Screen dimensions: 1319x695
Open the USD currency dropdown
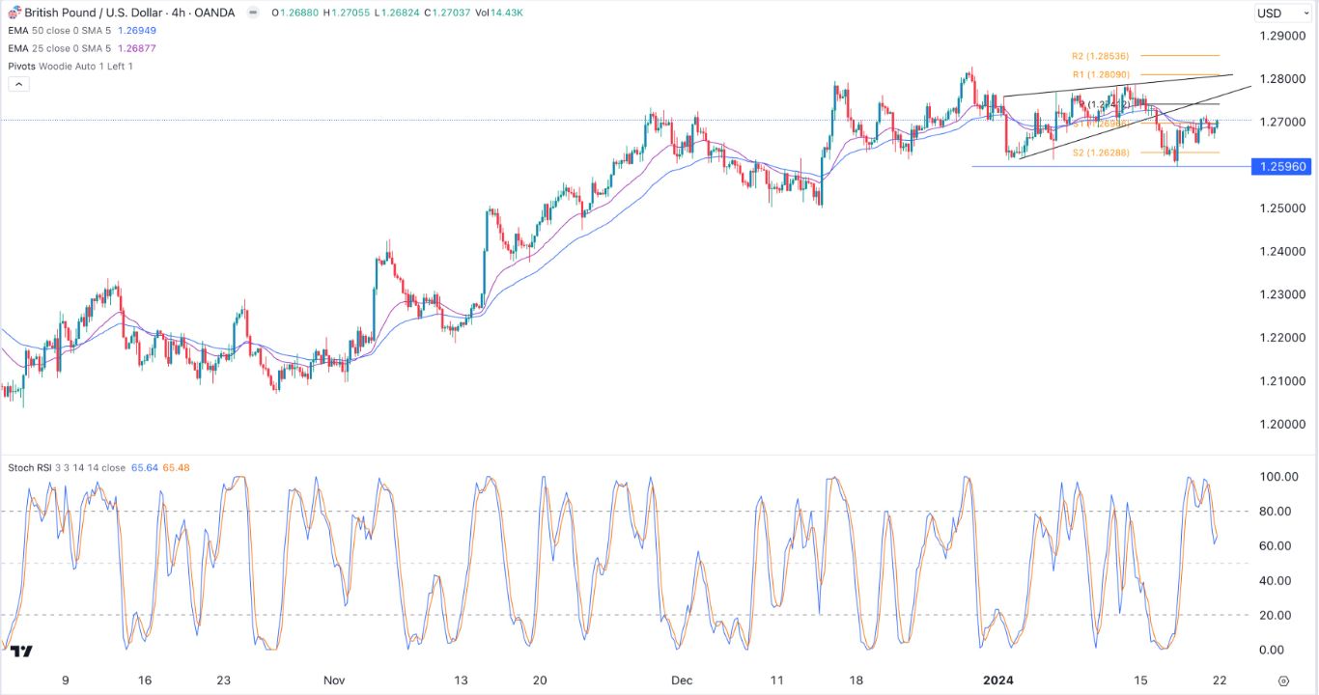1280,13
